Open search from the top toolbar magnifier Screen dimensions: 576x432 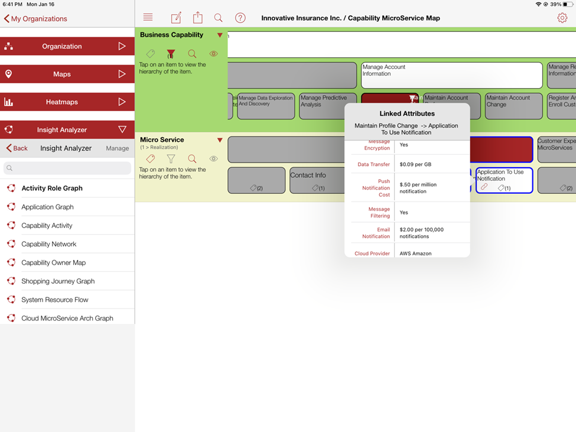(218, 18)
